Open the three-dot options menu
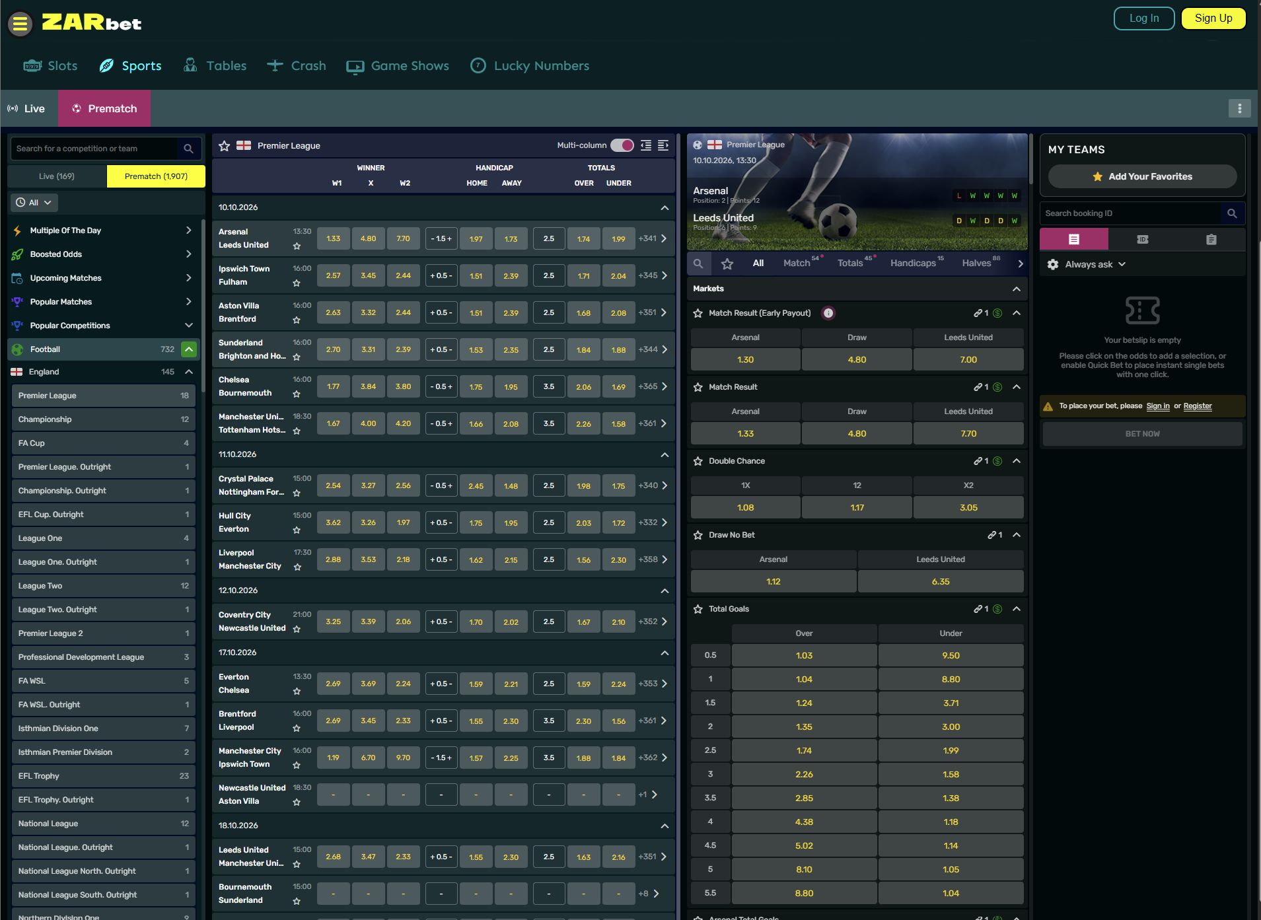The image size is (1261, 920). point(1239,108)
